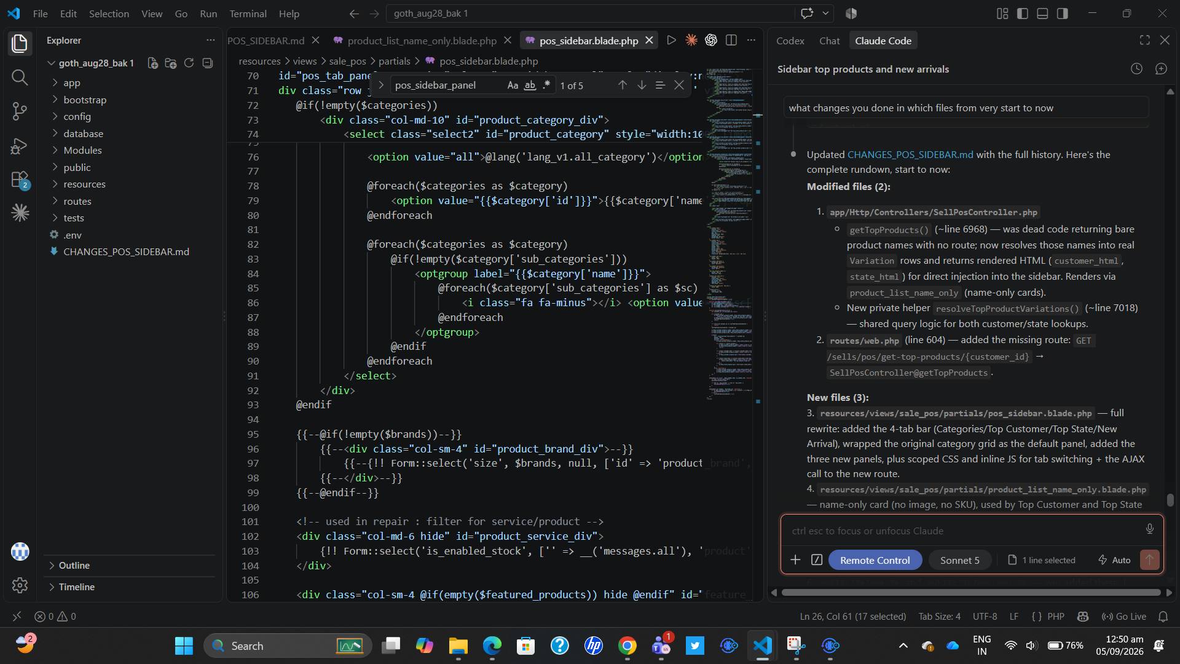This screenshot has height=664, width=1180.
Task: Open session history clock icon
Action: pos(1136,69)
